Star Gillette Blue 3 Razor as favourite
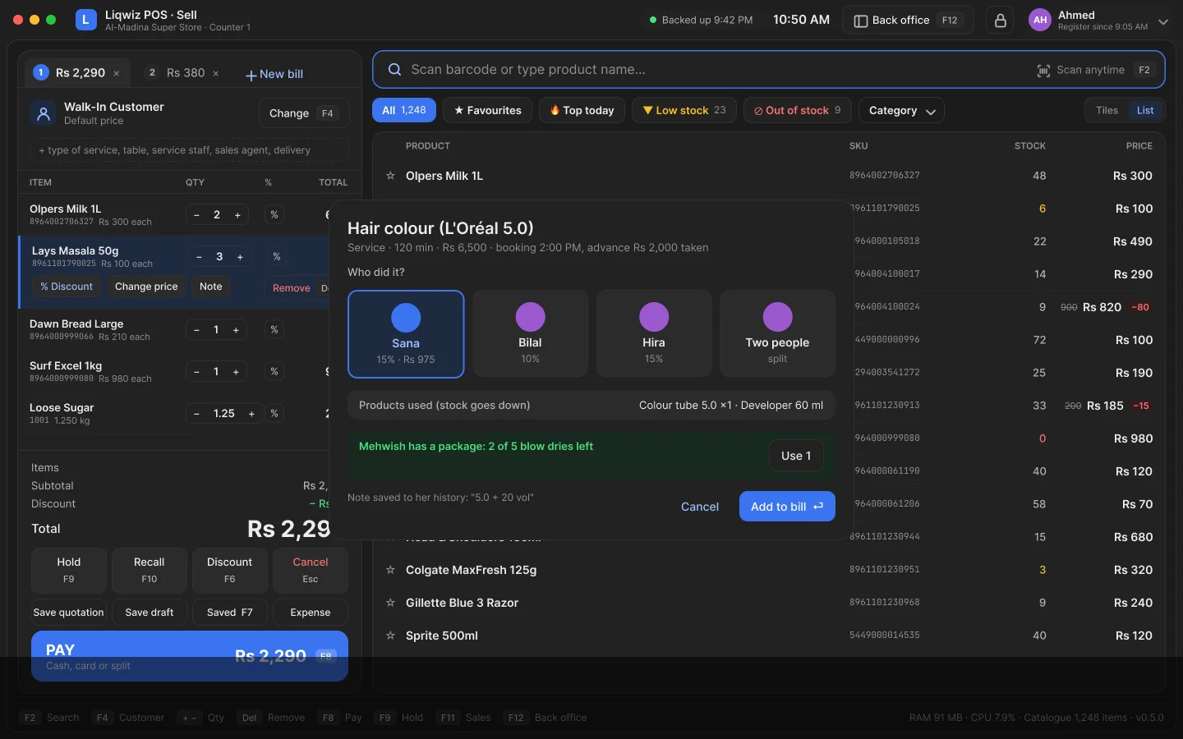 (x=390, y=603)
